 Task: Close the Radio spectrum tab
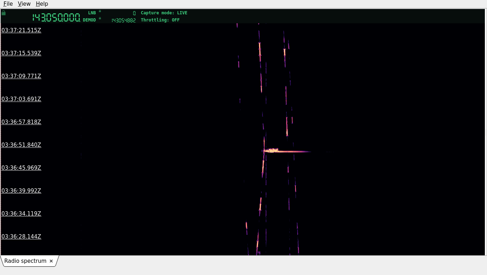[x=51, y=261]
